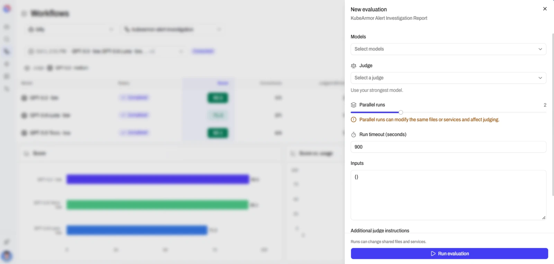
Task: Click the Run timeout field showing 900
Action: tap(448, 147)
